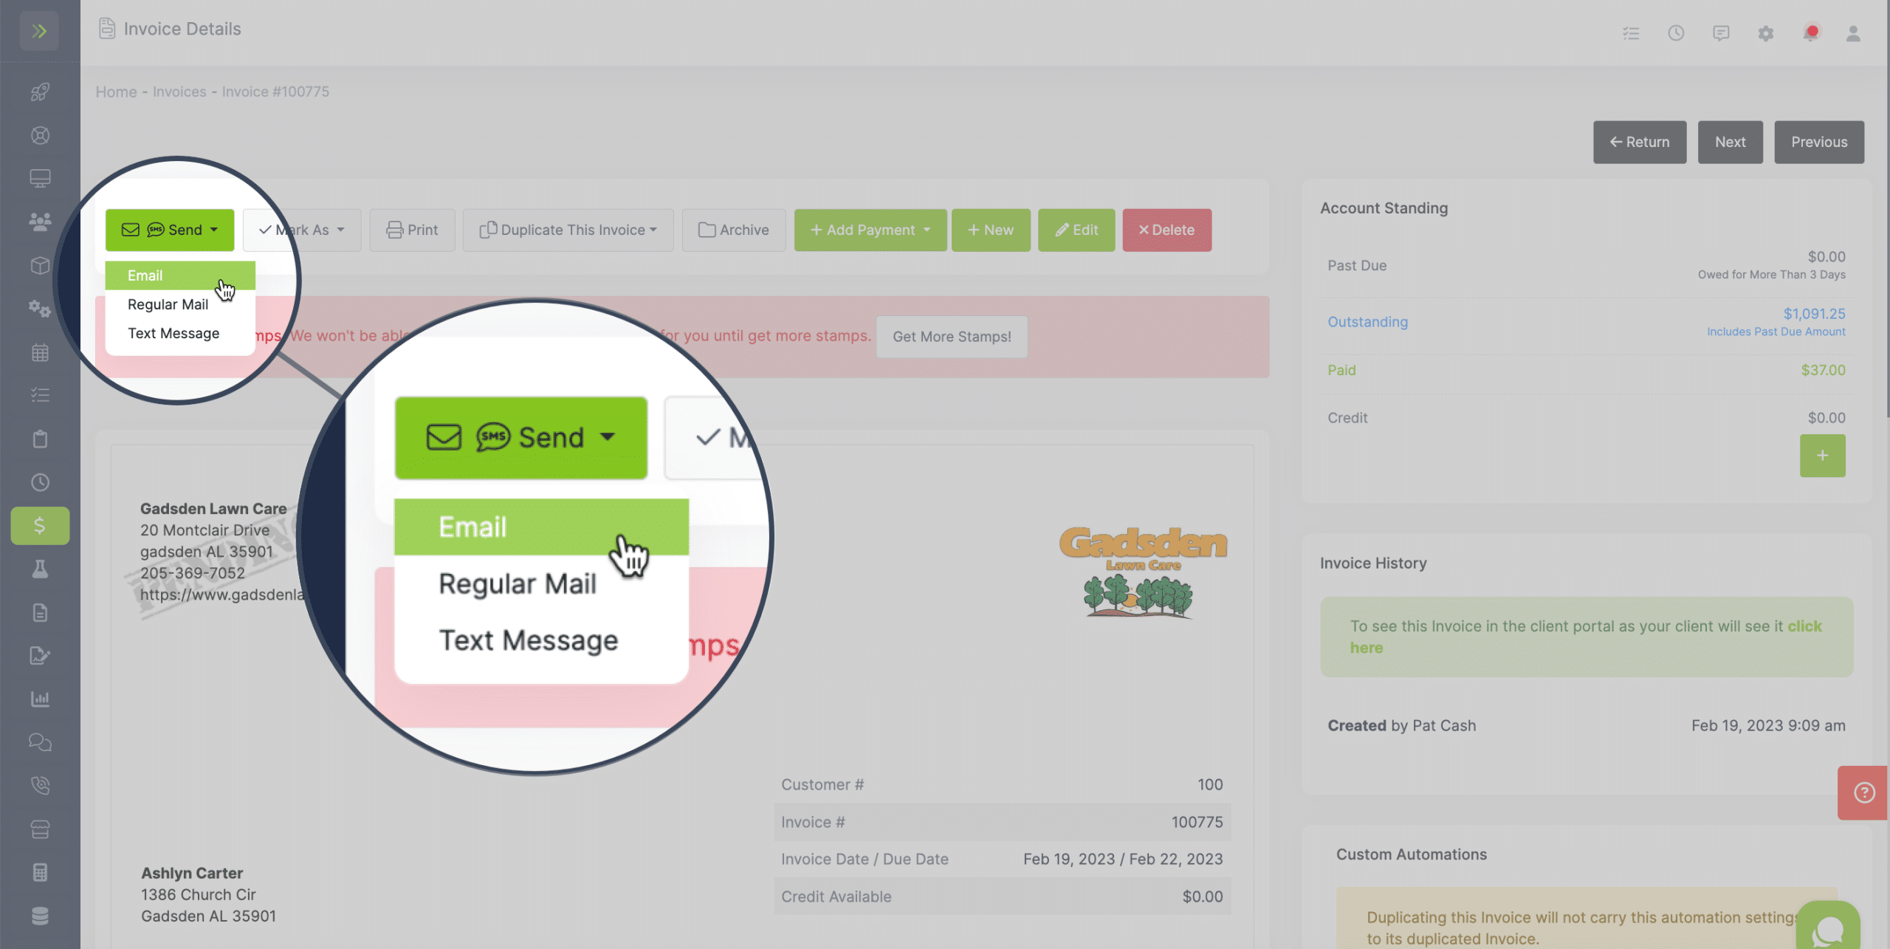Open the flask chemicals icon in sidebar
This screenshot has height=949, width=1890.
(x=40, y=569)
